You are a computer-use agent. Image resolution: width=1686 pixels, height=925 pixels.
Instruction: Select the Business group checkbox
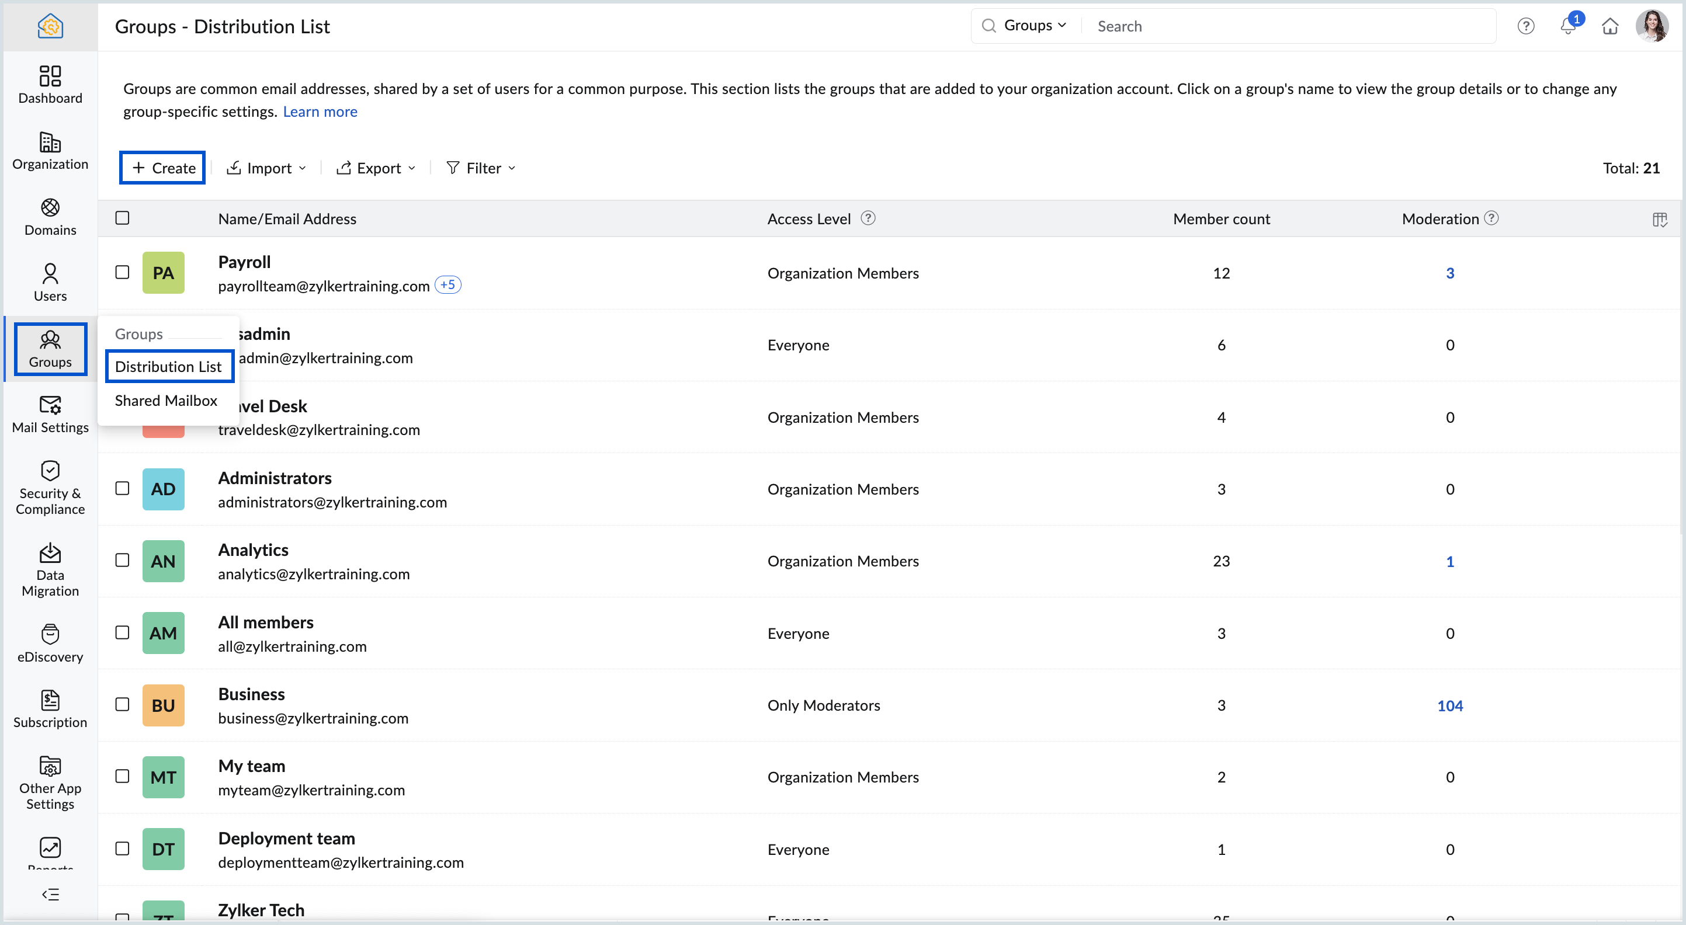point(123,704)
